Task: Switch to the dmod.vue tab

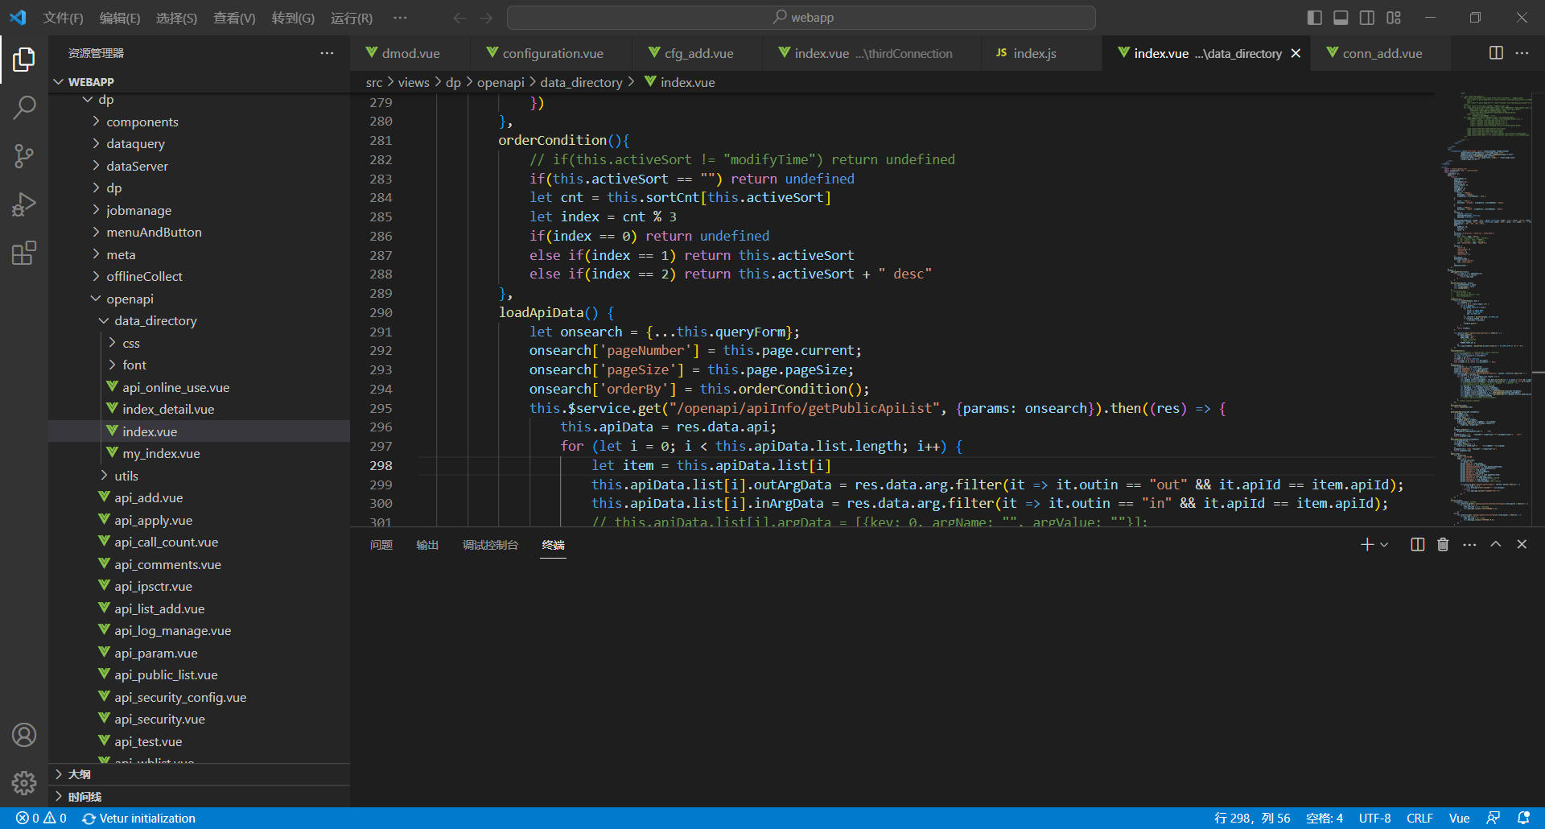Action: [410, 53]
